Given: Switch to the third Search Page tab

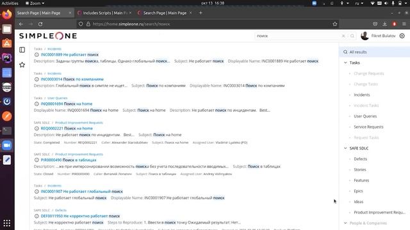Looking at the screenshot, I should [x=165, y=13].
